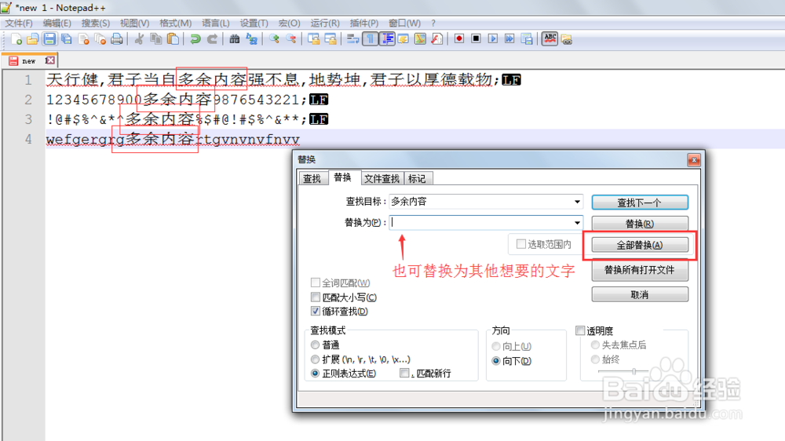Click the 替换所有打开文件 button

pos(640,270)
